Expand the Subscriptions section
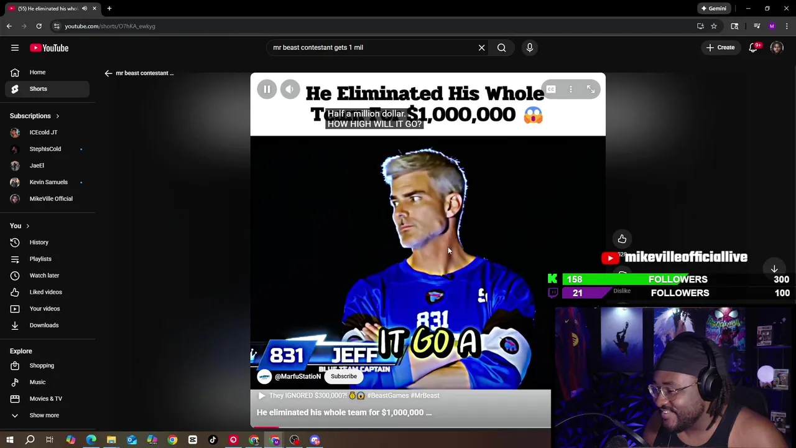 pyautogui.click(x=35, y=116)
